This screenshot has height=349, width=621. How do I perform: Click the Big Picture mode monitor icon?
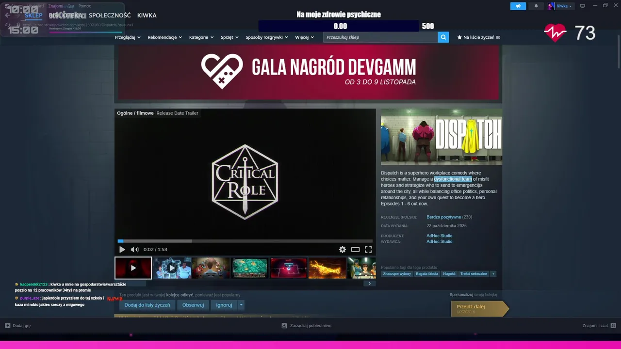[583, 6]
